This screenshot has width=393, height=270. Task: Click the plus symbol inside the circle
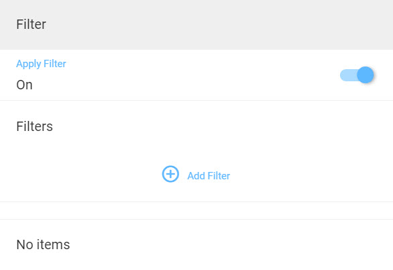[170, 174]
